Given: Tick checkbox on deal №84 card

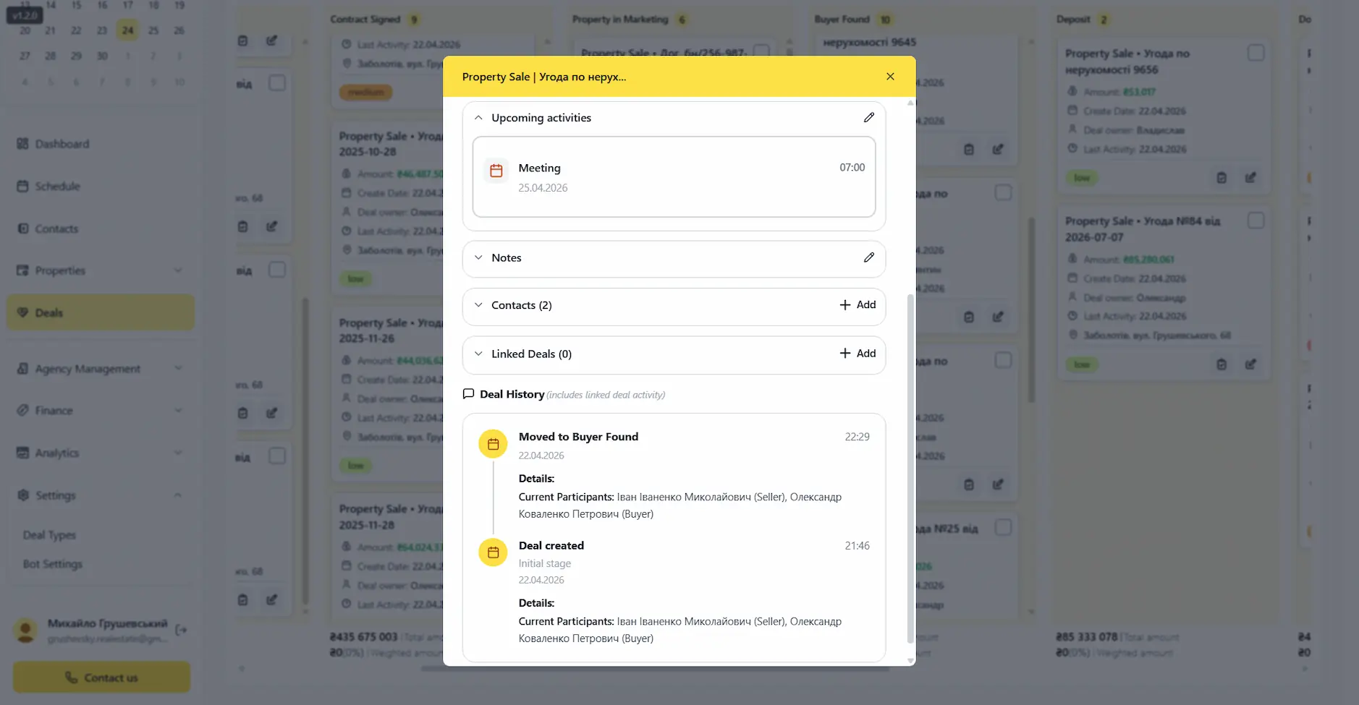Looking at the screenshot, I should (1256, 221).
